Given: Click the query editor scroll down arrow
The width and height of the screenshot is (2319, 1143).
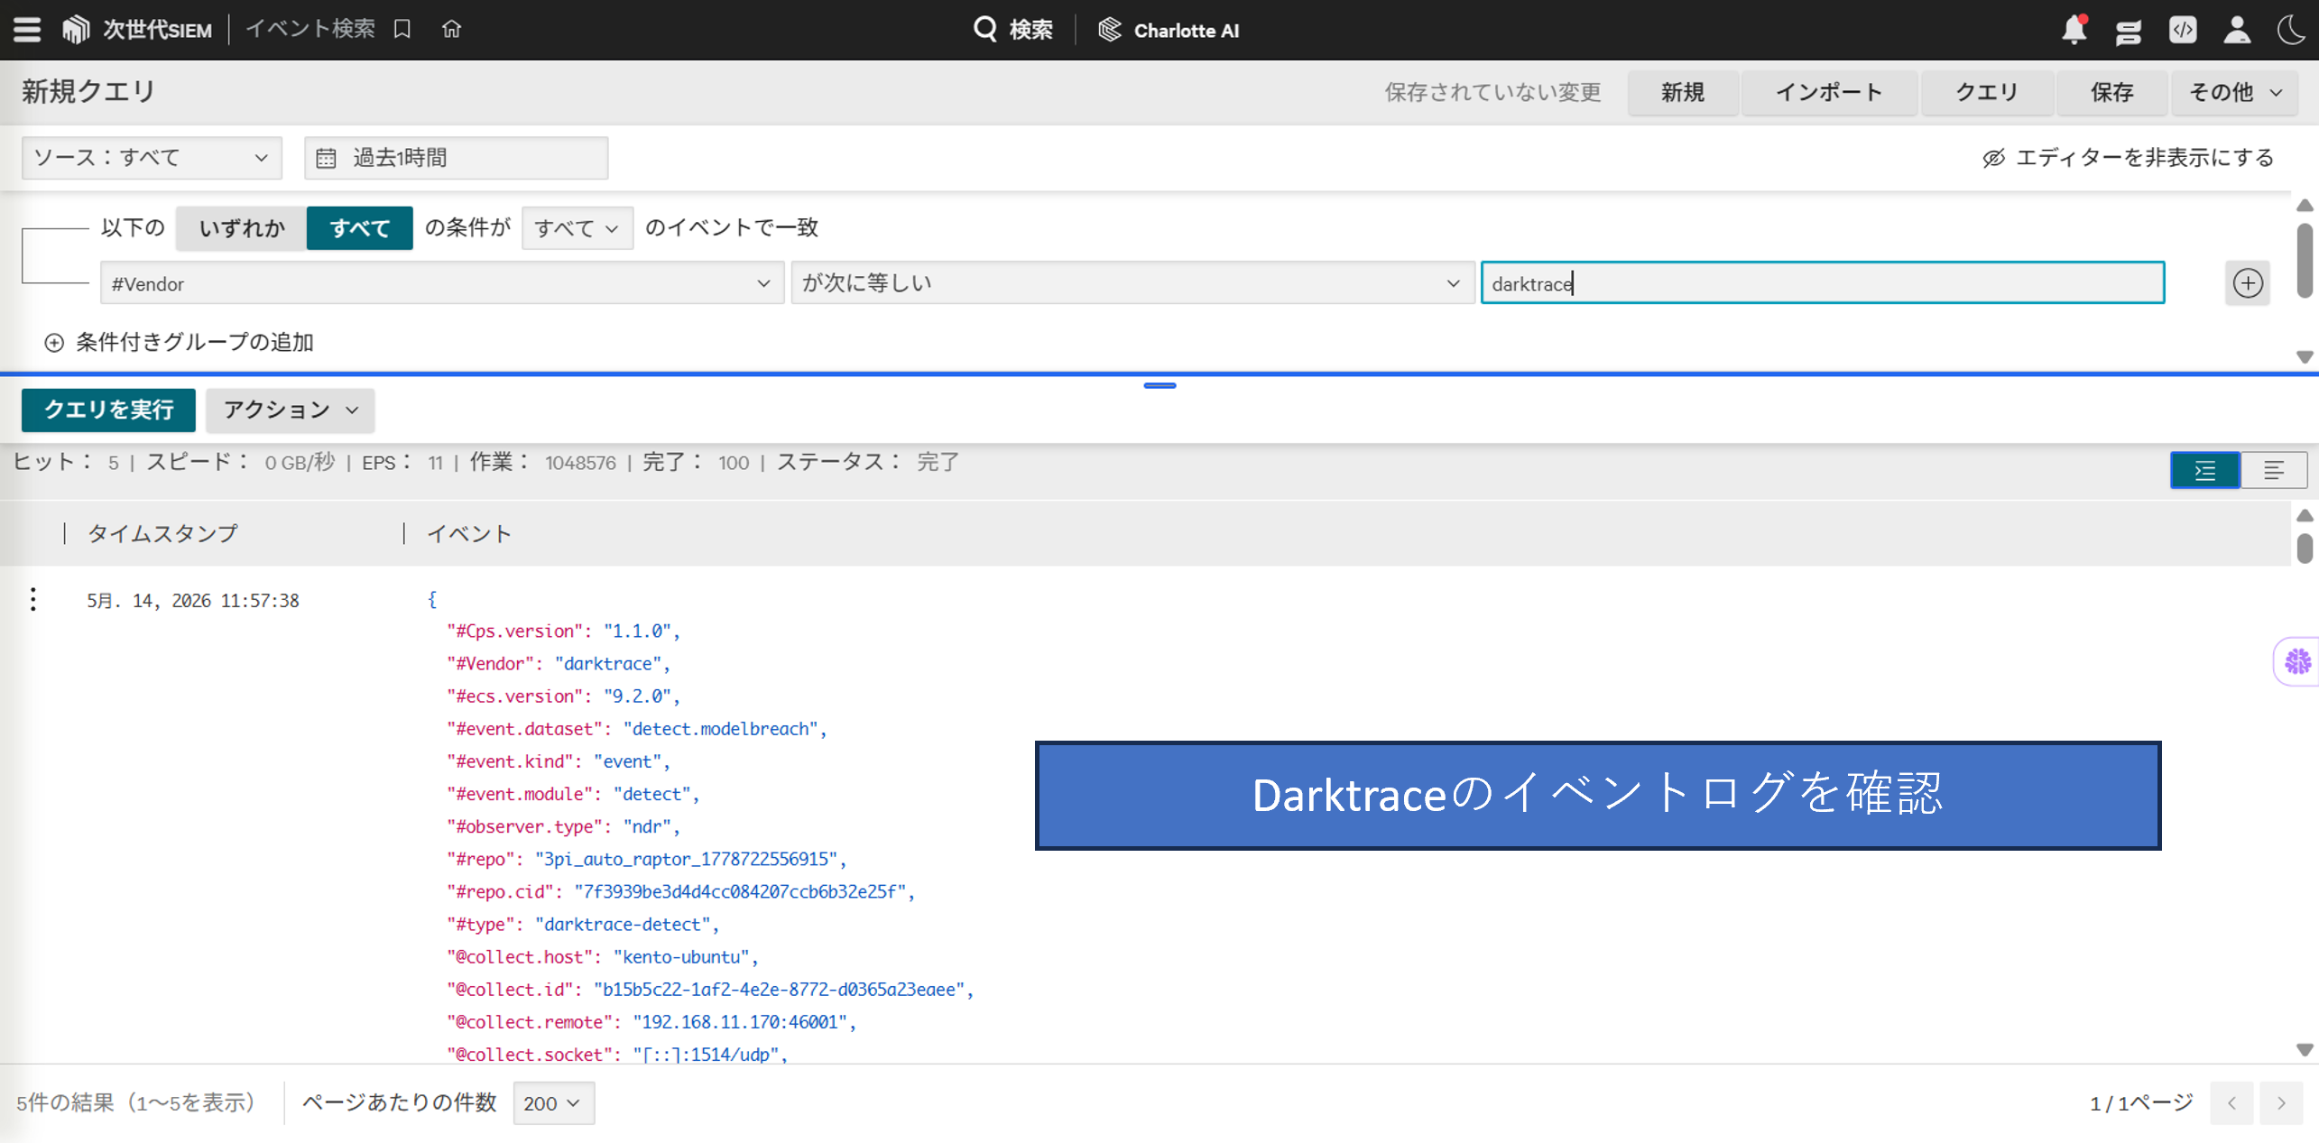Looking at the screenshot, I should (2305, 357).
